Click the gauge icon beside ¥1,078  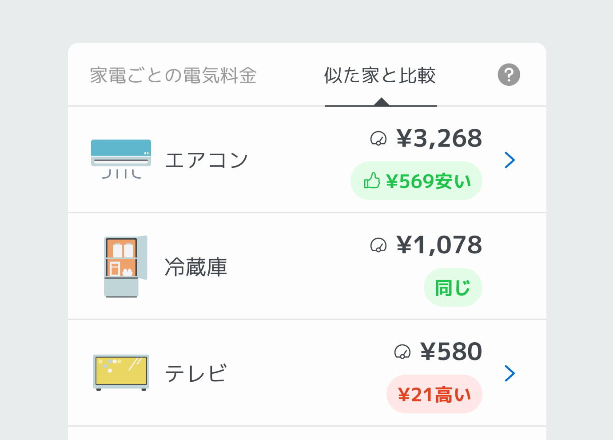pyautogui.click(x=378, y=245)
